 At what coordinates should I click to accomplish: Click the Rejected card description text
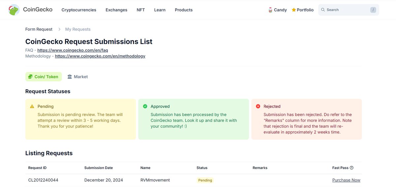tap(308, 123)
